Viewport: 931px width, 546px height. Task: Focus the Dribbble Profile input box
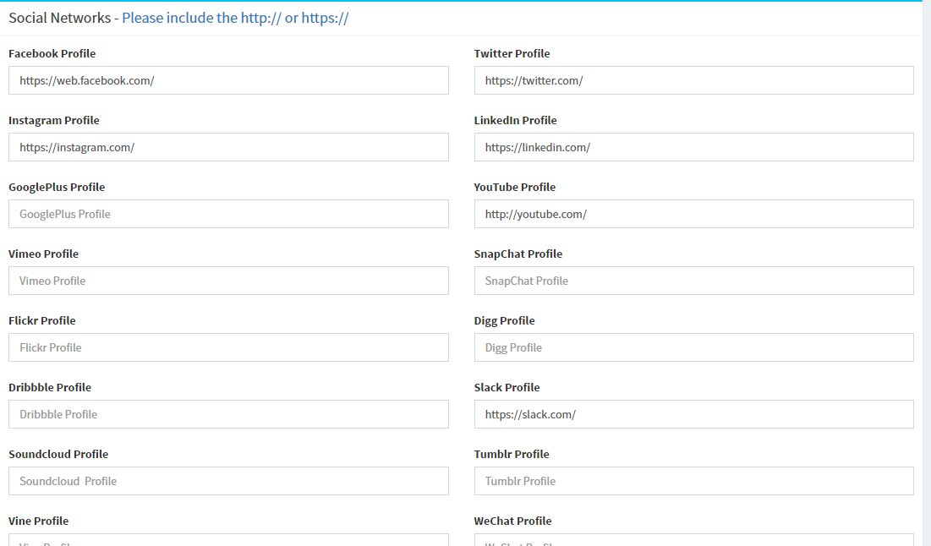(x=228, y=414)
